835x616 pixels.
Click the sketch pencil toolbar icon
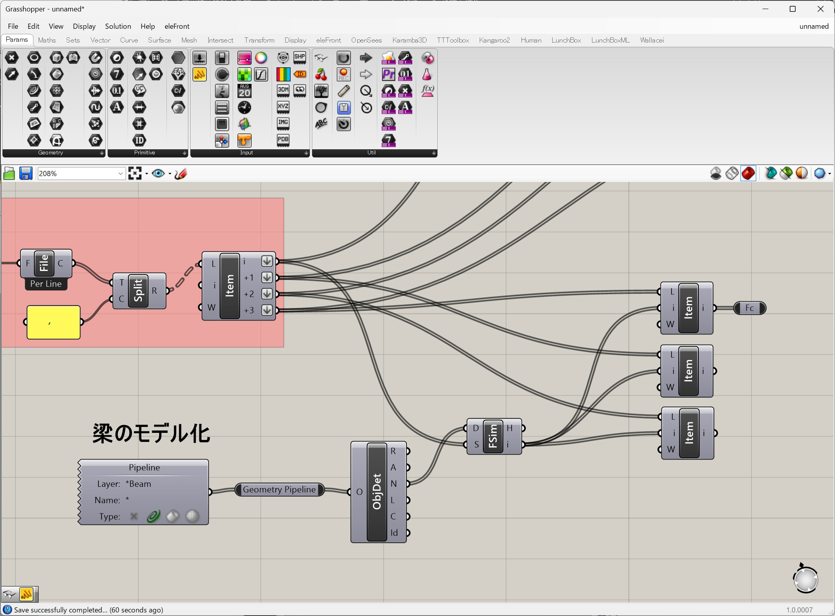[x=180, y=173]
